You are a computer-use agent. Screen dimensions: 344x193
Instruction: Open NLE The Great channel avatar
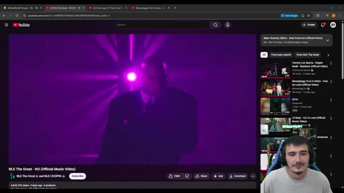click(12, 176)
